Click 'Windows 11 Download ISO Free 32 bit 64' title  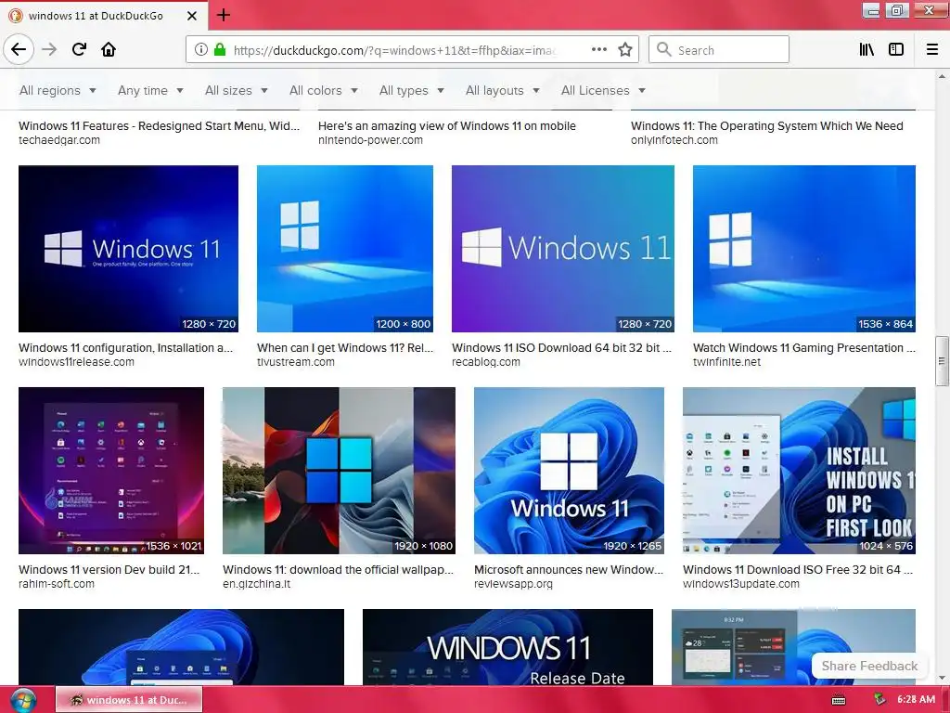797,570
